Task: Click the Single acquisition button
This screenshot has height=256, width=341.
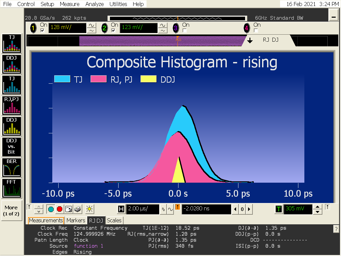Action: (69, 209)
